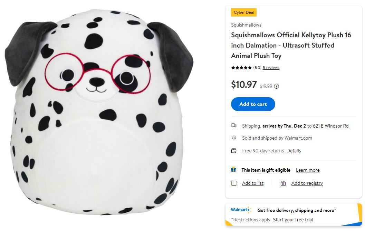Click the free returns box icon
This screenshot has height=231, width=365.
pos(234,151)
